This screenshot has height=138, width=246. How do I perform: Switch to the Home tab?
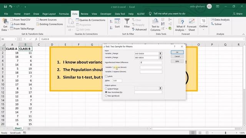click(17, 14)
